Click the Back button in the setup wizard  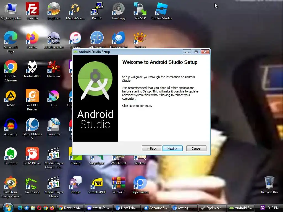pos(152,148)
